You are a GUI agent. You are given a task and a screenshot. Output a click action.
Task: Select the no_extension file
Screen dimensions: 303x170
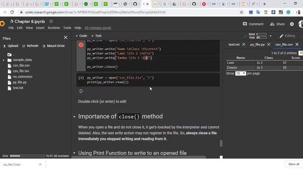(x=22, y=76)
